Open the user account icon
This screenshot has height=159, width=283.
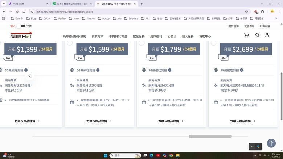[x=267, y=35]
